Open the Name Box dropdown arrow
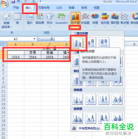Viewport: 138px width, 139px height. [x=34, y=39]
